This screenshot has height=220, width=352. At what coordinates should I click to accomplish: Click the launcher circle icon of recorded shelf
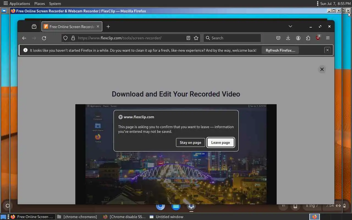tap(8, 206)
